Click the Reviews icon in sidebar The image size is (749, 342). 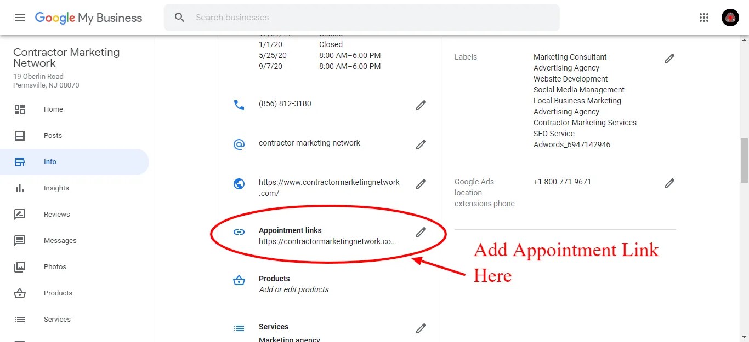[x=20, y=215]
